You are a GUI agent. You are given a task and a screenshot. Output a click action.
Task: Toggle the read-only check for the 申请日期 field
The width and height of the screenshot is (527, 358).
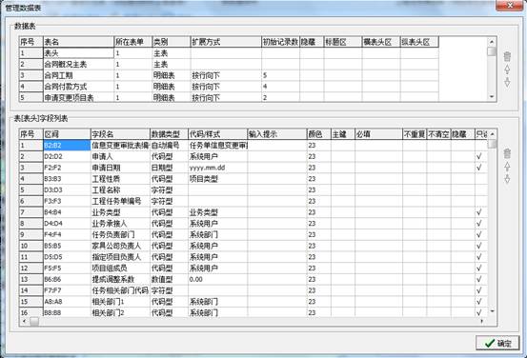479,168
